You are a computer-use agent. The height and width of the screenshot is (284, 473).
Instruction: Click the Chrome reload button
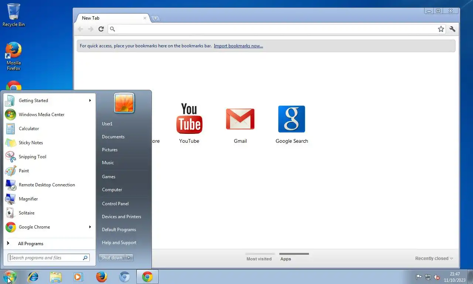pos(101,29)
